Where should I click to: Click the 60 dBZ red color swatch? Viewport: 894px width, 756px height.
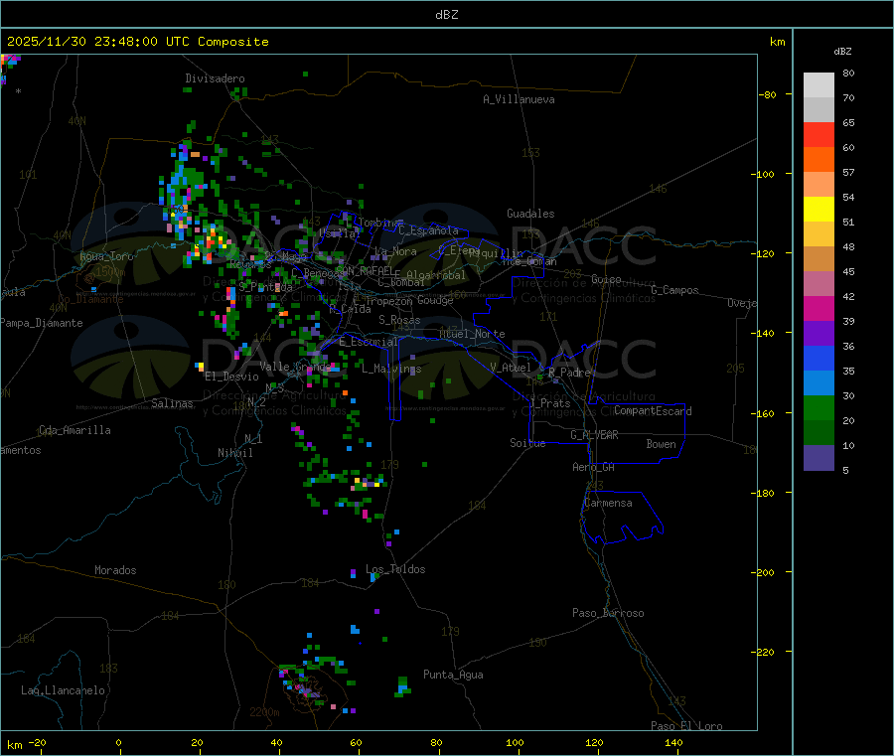819,134
